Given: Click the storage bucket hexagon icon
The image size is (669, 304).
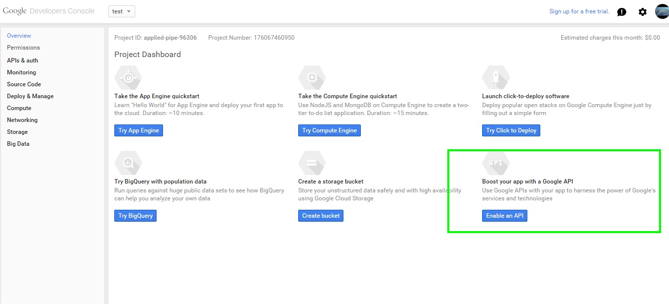Looking at the screenshot, I should coord(312,163).
